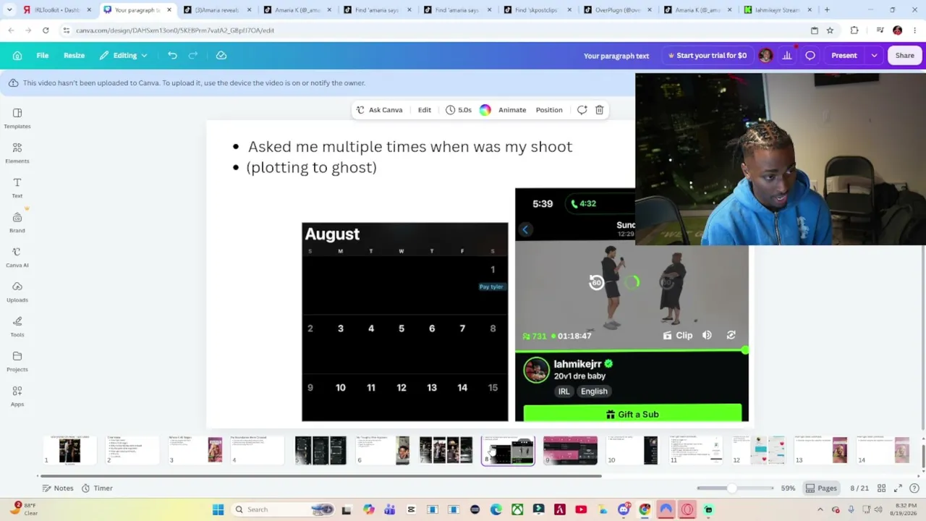Viewport: 926px width, 521px height.
Task: Click the Edit button in floating toolbar
Action: (x=425, y=110)
